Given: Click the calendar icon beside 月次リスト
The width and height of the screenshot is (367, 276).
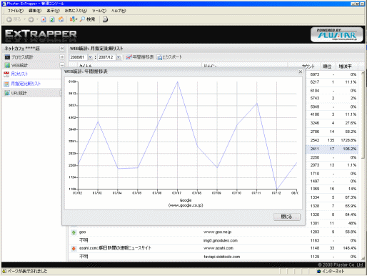Looking at the screenshot, I should click(6, 74).
